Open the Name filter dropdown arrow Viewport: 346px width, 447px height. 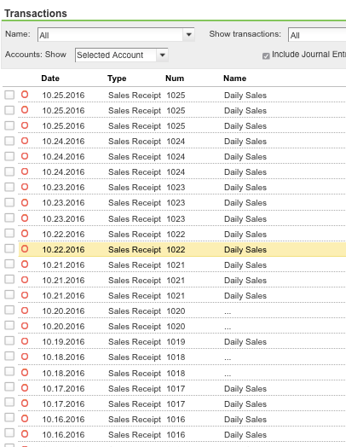188,35
